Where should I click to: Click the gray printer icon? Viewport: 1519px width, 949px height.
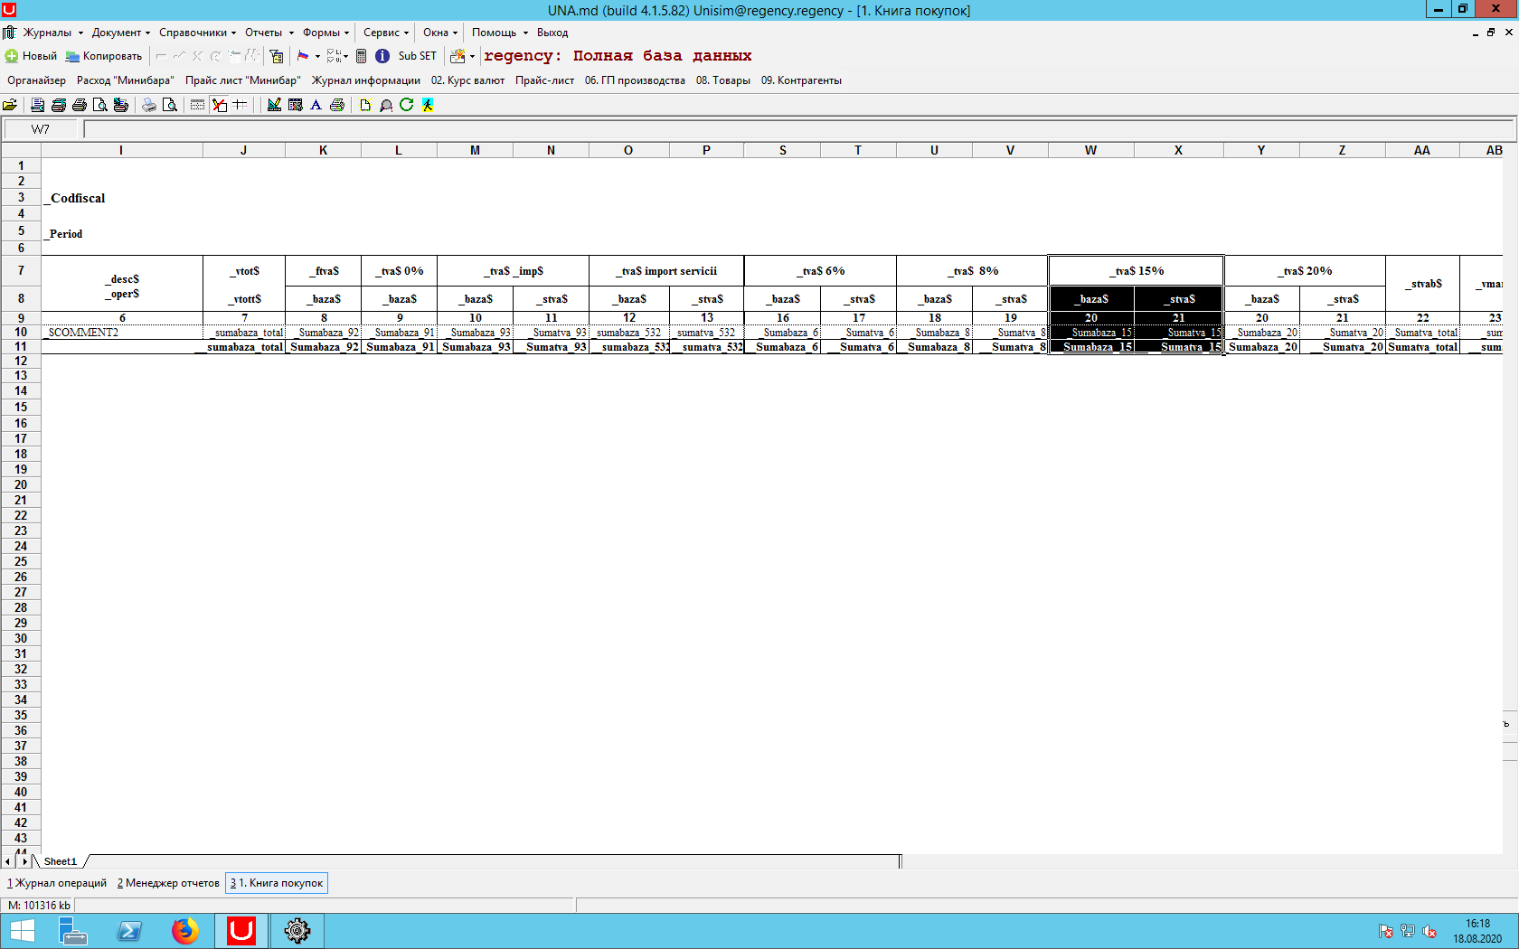pos(149,105)
